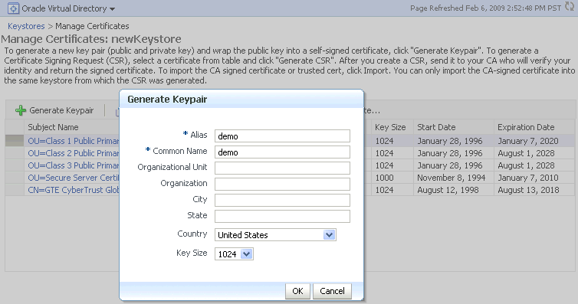
Task: Click the page refresh icon
Action: coord(569,7)
